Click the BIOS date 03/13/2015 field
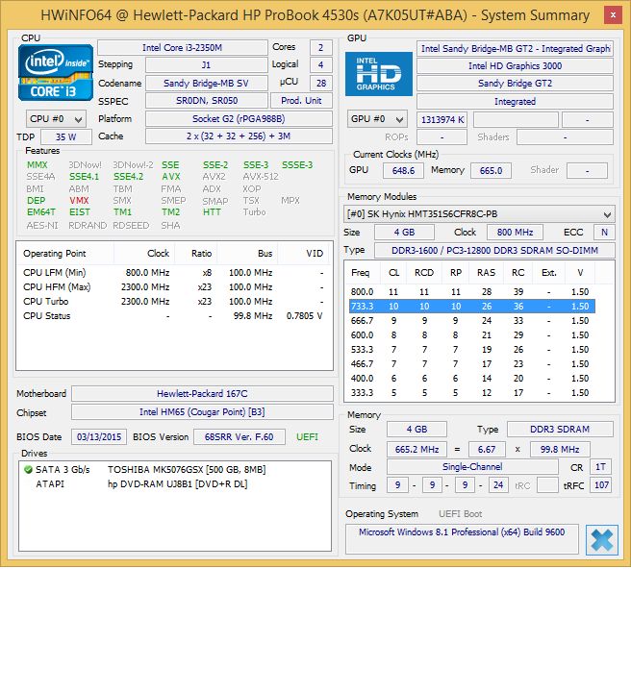The height and width of the screenshot is (692, 631). 99,437
